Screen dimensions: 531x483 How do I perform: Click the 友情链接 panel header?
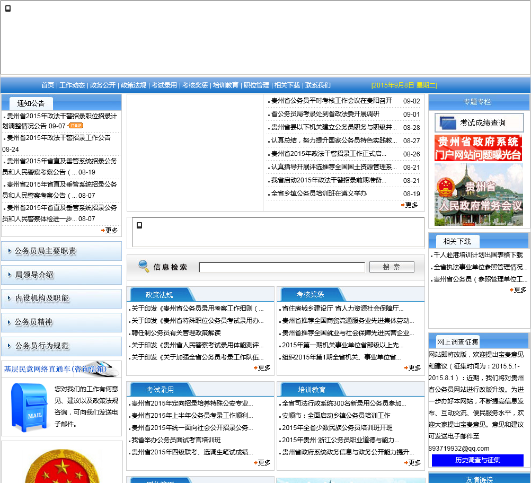click(479, 479)
